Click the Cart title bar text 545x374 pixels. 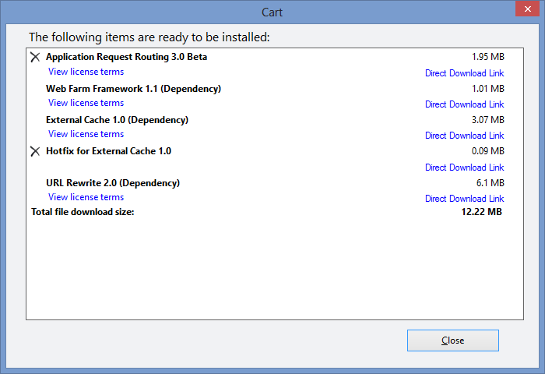click(x=272, y=12)
